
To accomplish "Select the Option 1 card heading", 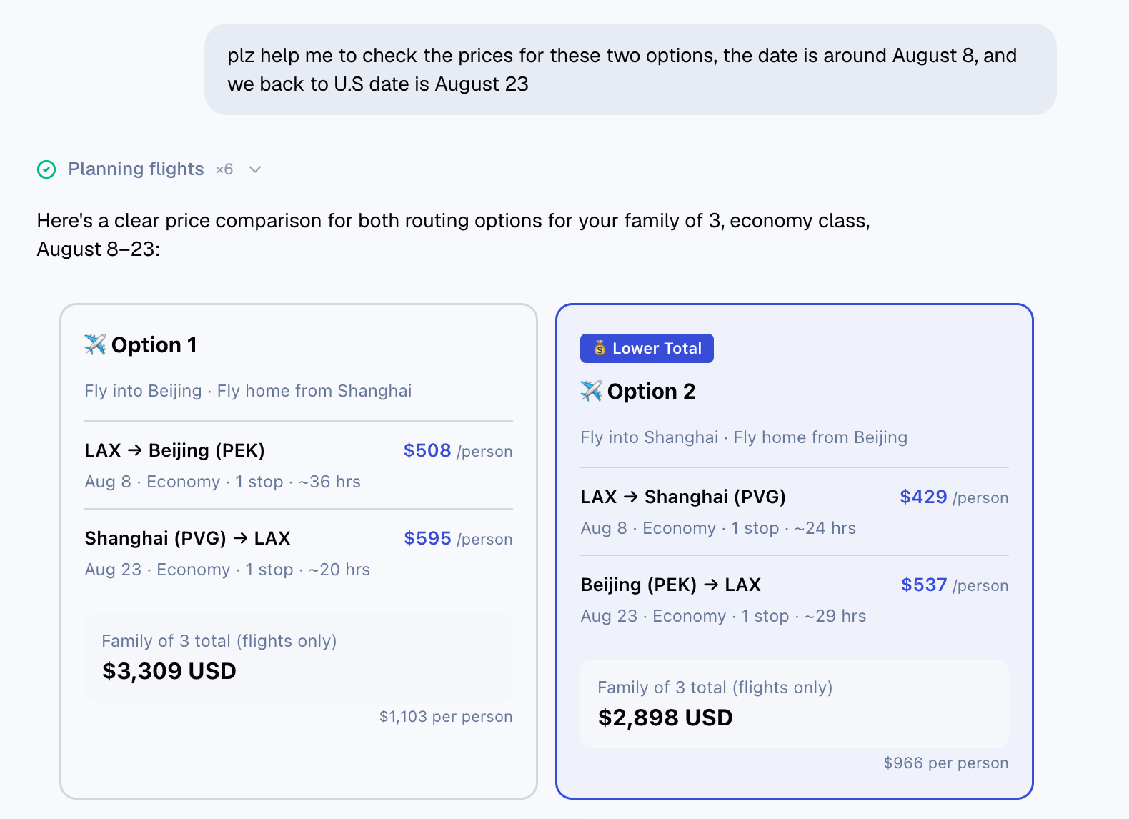I will point(154,344).
